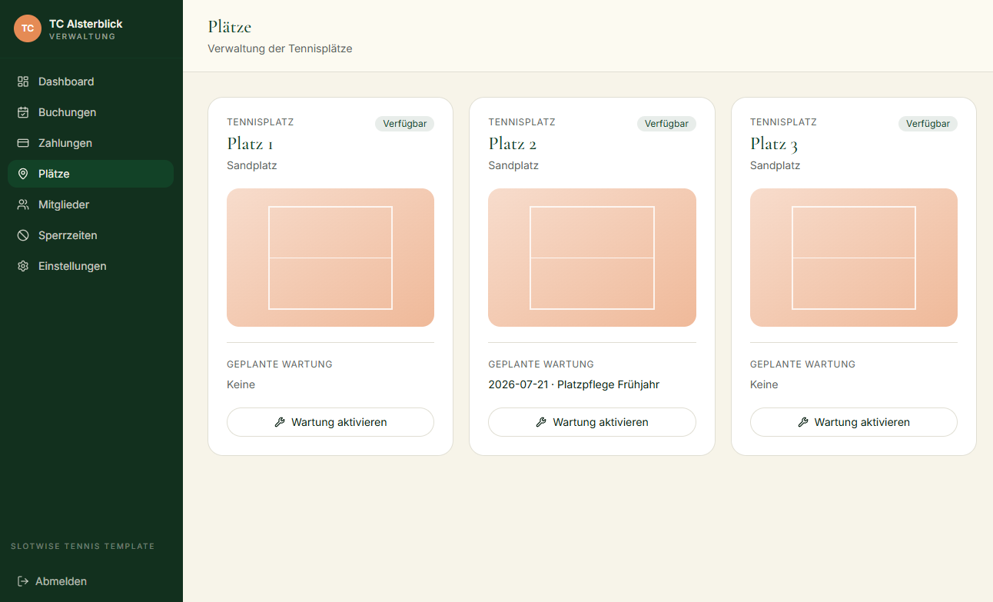This screenshot has width=993, height=602.
Task: Click the Sperrzeiten blocked circle icon
Action: point(23,235)
